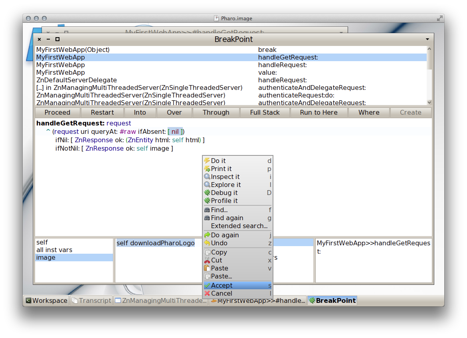Click the bug icon beside Debug it

207,193
